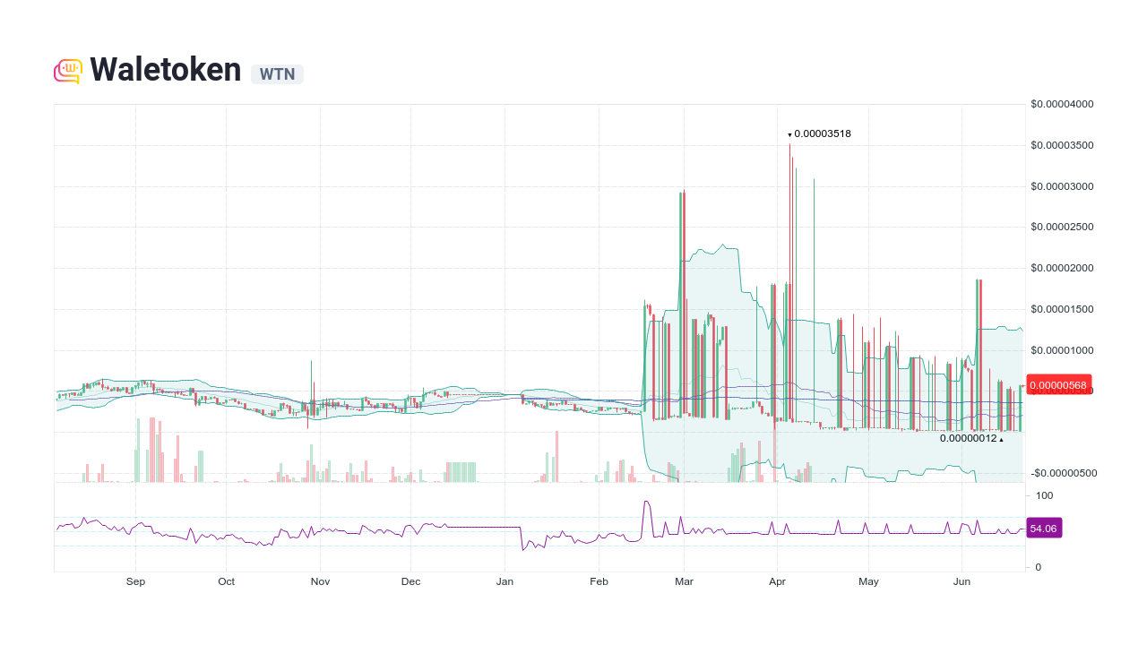Image resolution: width=1147 pixels, height=645 pixels.
Task: Click the $0.00001000 price axis label
Action: (1062, 349)
